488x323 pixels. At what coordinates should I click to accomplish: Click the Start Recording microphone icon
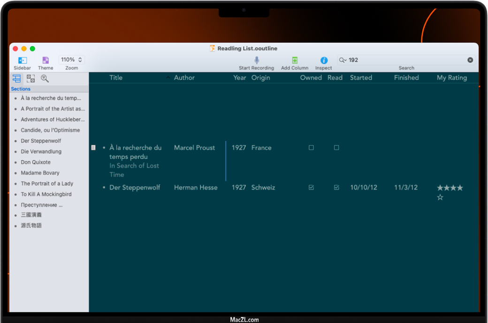click(257, 60)
